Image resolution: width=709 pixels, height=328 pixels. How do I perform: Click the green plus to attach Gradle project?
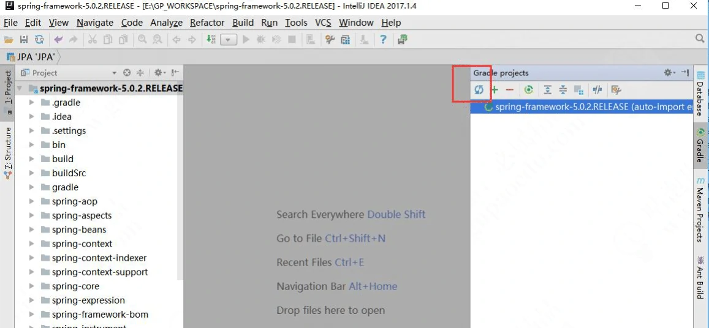tap(495, 90)
